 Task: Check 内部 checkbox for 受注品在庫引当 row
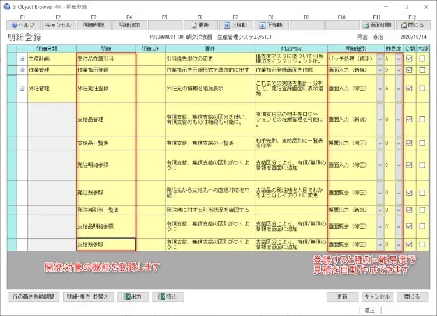point(422,59)
